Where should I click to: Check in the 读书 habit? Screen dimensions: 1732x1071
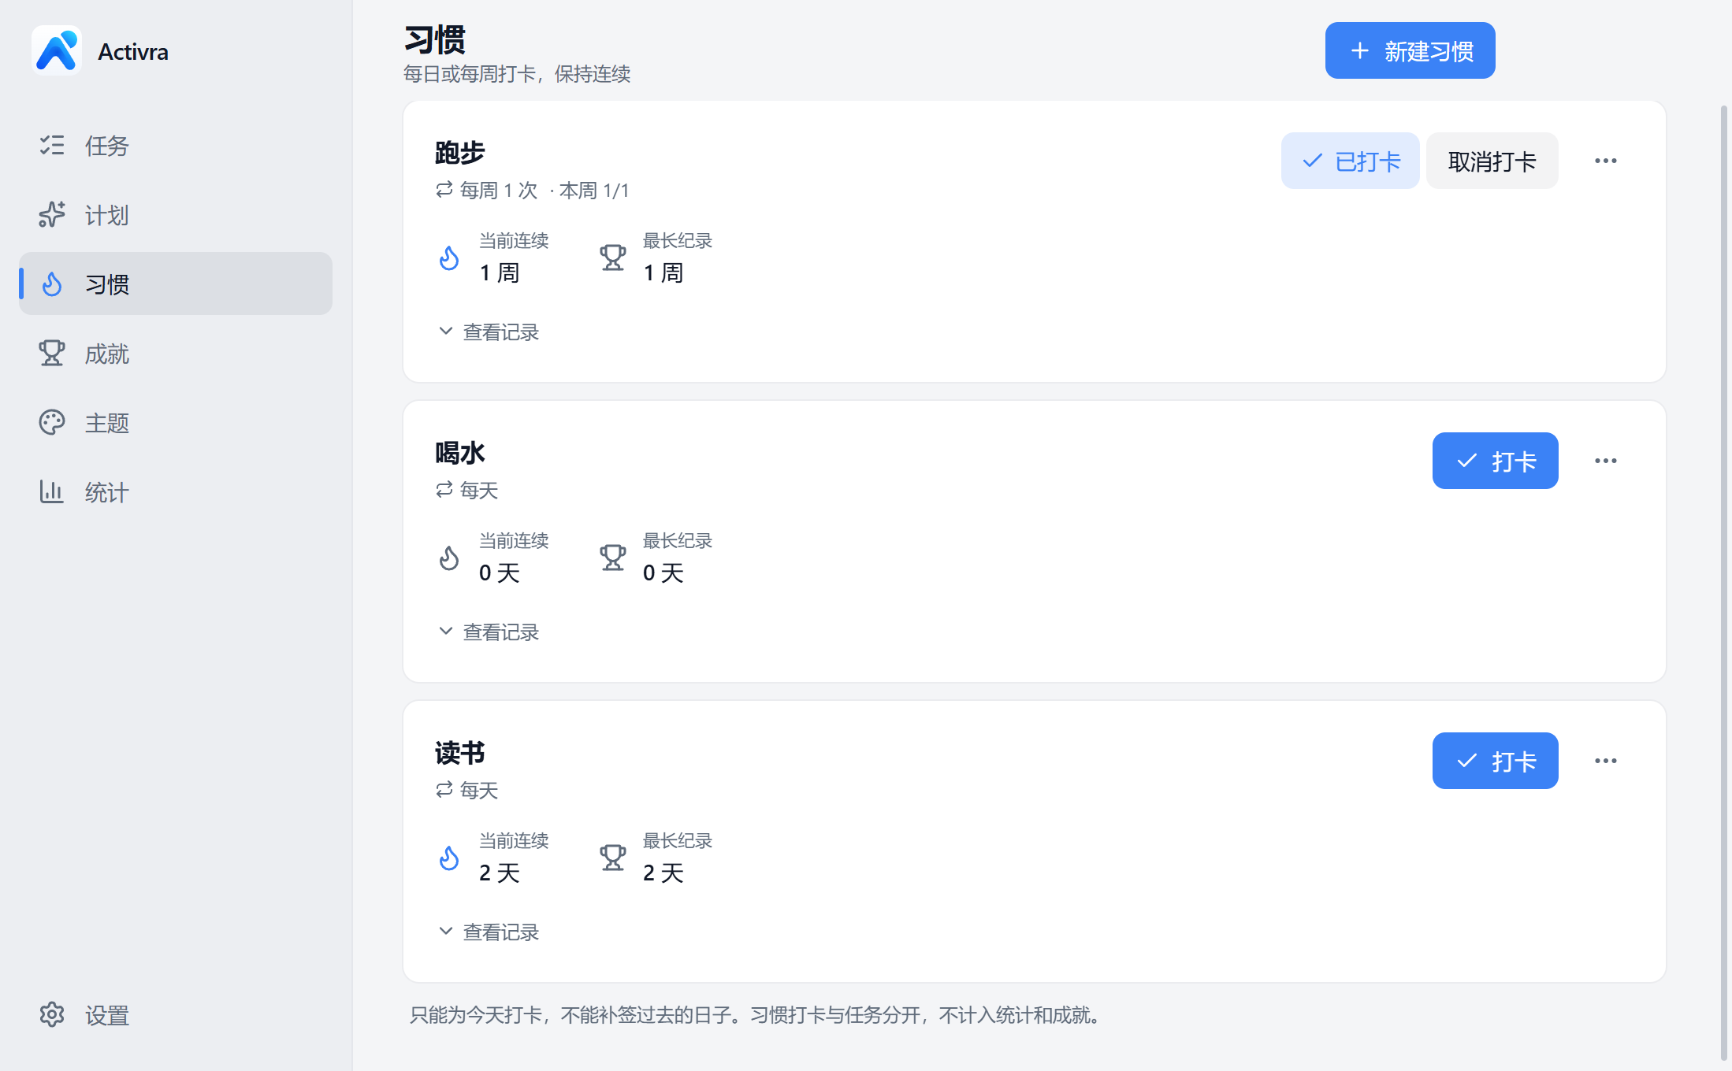point(1495,762)
